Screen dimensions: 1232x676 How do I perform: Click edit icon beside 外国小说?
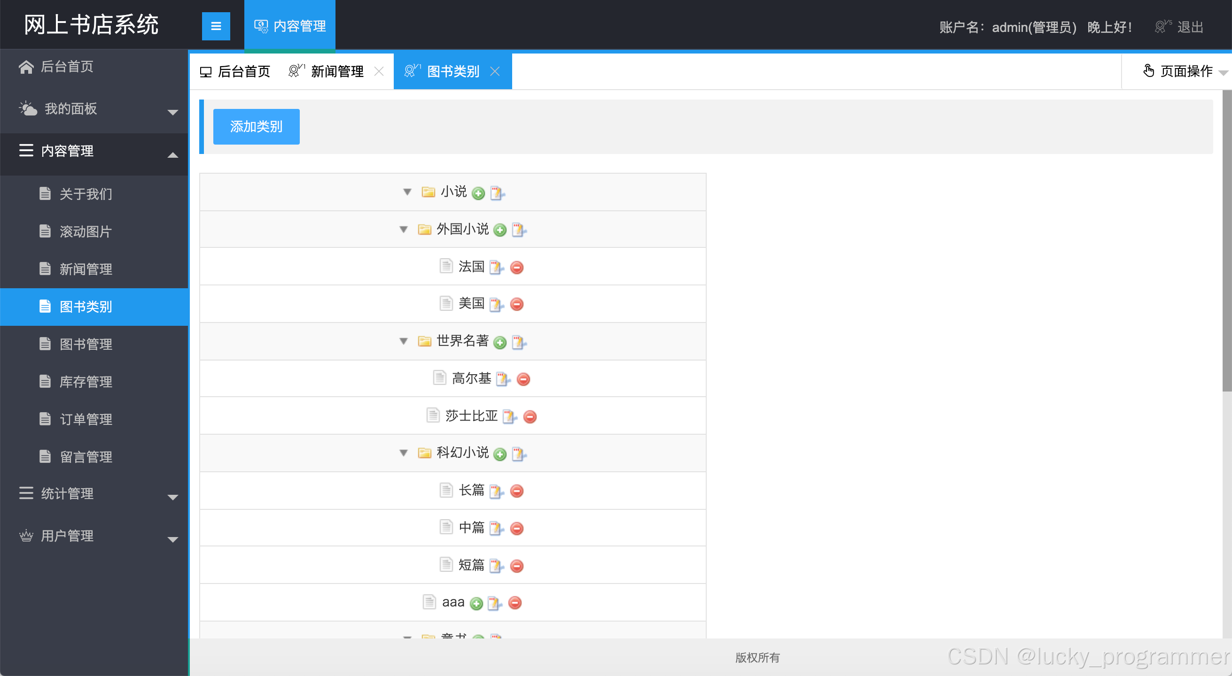(518, 230)
